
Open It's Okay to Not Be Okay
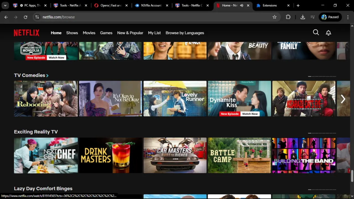tap(110, 99)
